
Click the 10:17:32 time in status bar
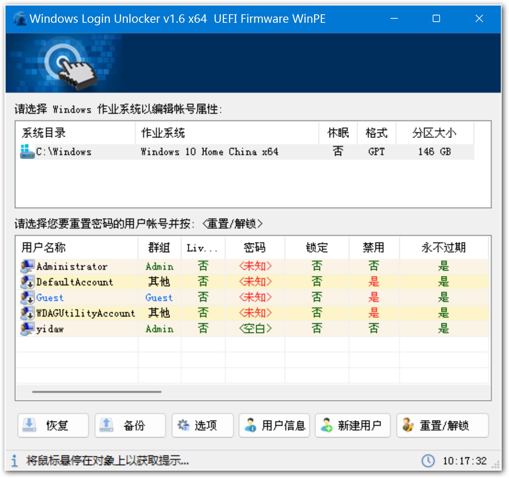tap(465, 461)
